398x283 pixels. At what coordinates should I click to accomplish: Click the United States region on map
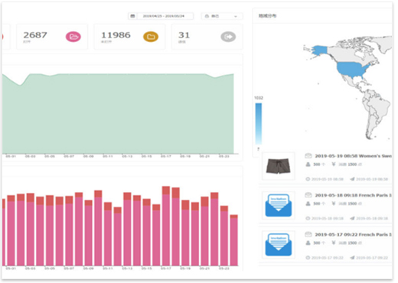[x=352, y=70]
